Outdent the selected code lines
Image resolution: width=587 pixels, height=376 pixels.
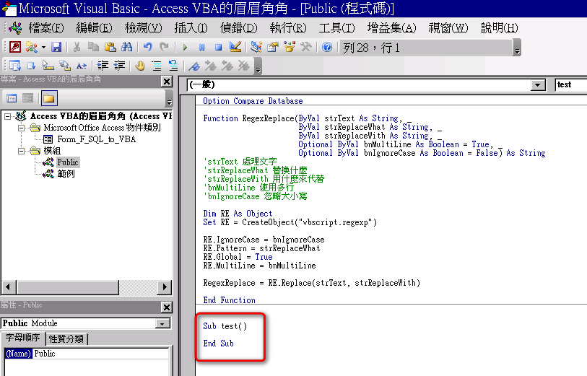[119, 66]
